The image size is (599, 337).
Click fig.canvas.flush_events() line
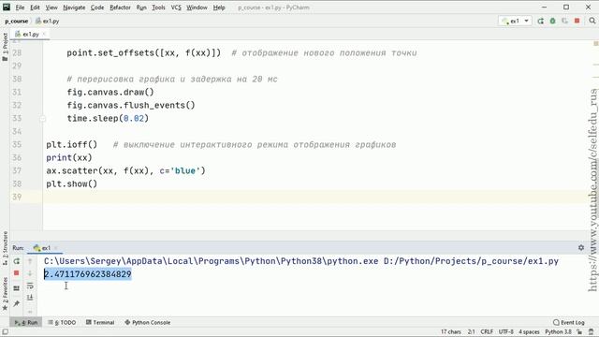tap(131, 105)
